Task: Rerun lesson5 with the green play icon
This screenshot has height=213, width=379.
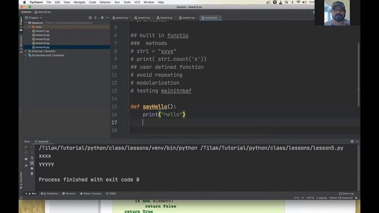Action: [26, 147]
